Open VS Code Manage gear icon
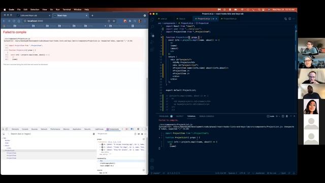 coord(152,168)
